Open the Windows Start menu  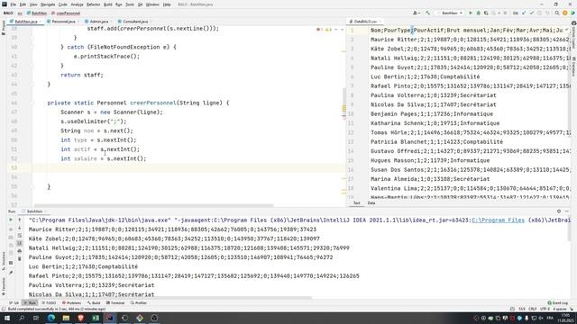tap(6, 318)
